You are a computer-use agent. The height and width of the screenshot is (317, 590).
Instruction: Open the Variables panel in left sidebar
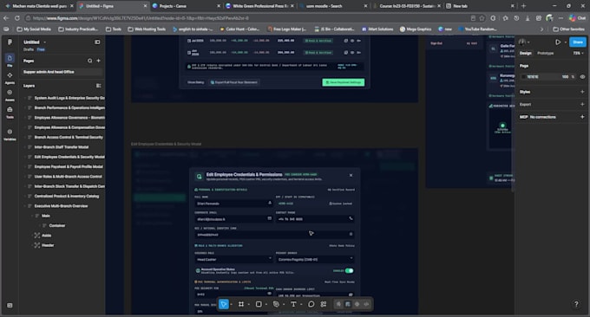pos(10,134)
